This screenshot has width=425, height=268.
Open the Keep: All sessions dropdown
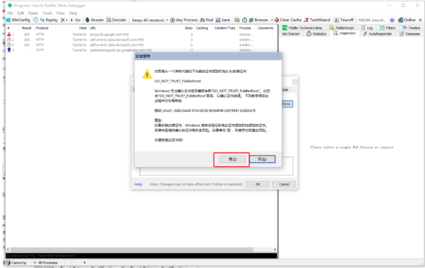(x=150, y=20)
